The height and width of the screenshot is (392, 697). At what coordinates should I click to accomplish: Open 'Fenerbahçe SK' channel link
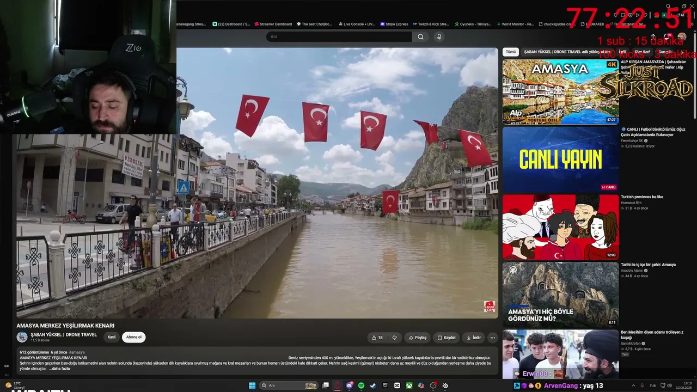[x=632, y=141]
